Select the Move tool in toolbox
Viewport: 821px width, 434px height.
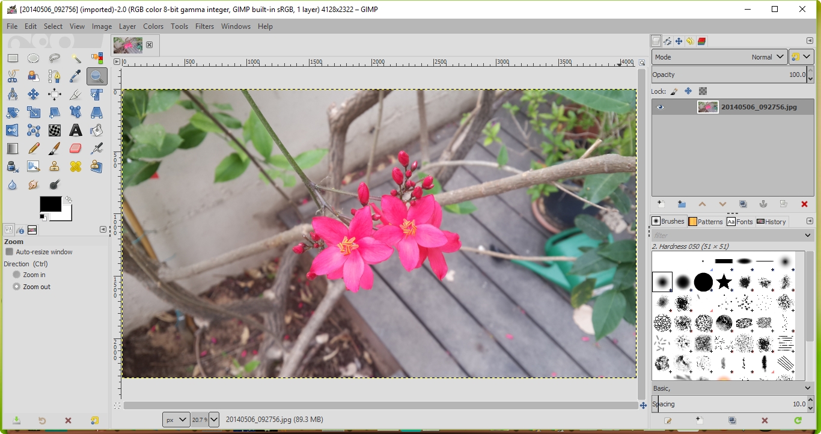tap(34, 94)
